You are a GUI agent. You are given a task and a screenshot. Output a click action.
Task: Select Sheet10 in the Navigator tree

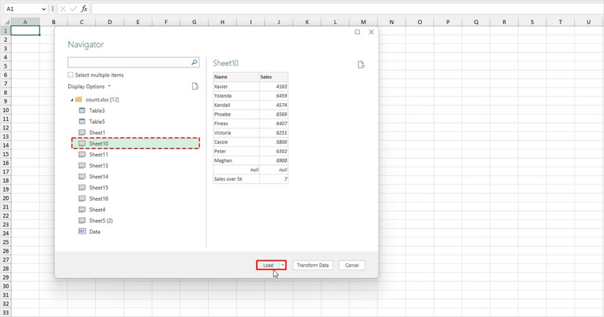[x=136, y=144]
